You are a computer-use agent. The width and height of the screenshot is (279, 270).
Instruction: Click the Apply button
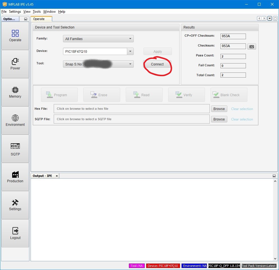[x=158, y=52]
